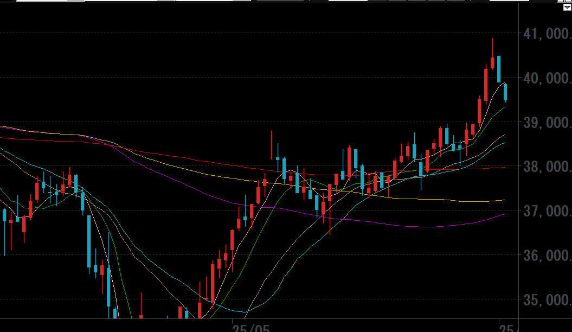Click the 37,000 price axis label
This screenshot has height=332, width=572.
(x=547, y=211)
